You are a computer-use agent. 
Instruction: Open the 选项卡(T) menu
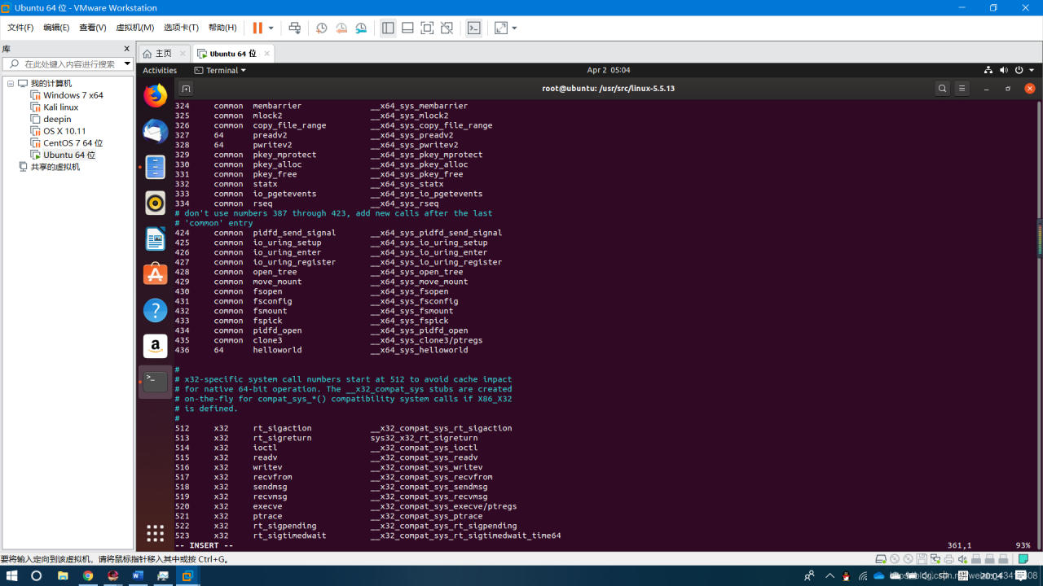tap(181, 28)
